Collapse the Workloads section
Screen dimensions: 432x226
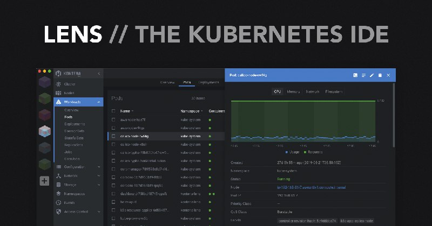click(99, 102)
